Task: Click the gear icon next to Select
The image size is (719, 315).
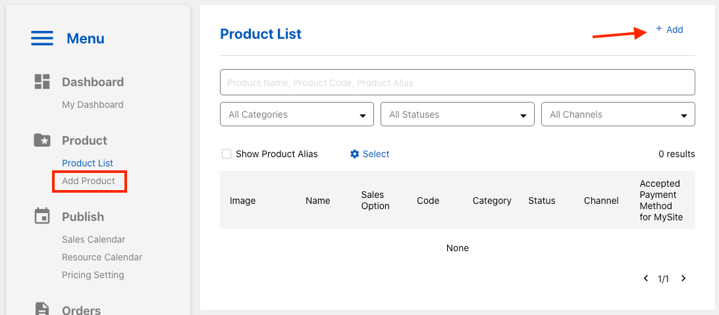Action: [355, 154]
